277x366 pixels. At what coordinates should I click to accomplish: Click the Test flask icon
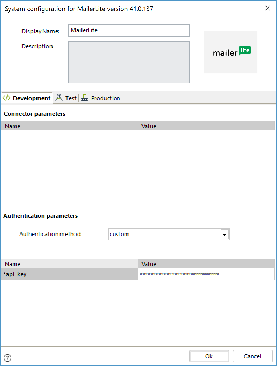(59, 98)
